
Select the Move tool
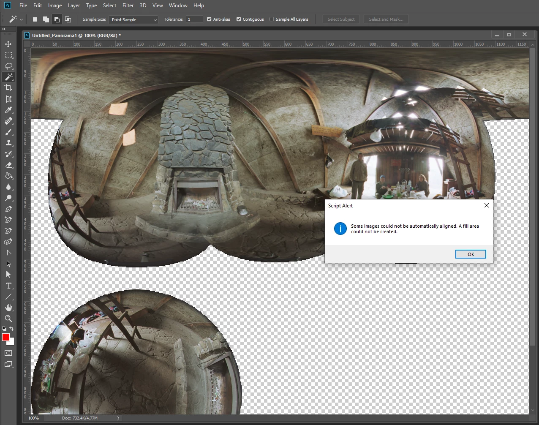(x=8, y=44)
